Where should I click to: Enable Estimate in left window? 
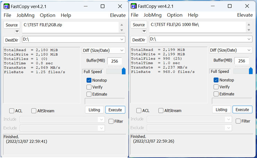[89, 94]
